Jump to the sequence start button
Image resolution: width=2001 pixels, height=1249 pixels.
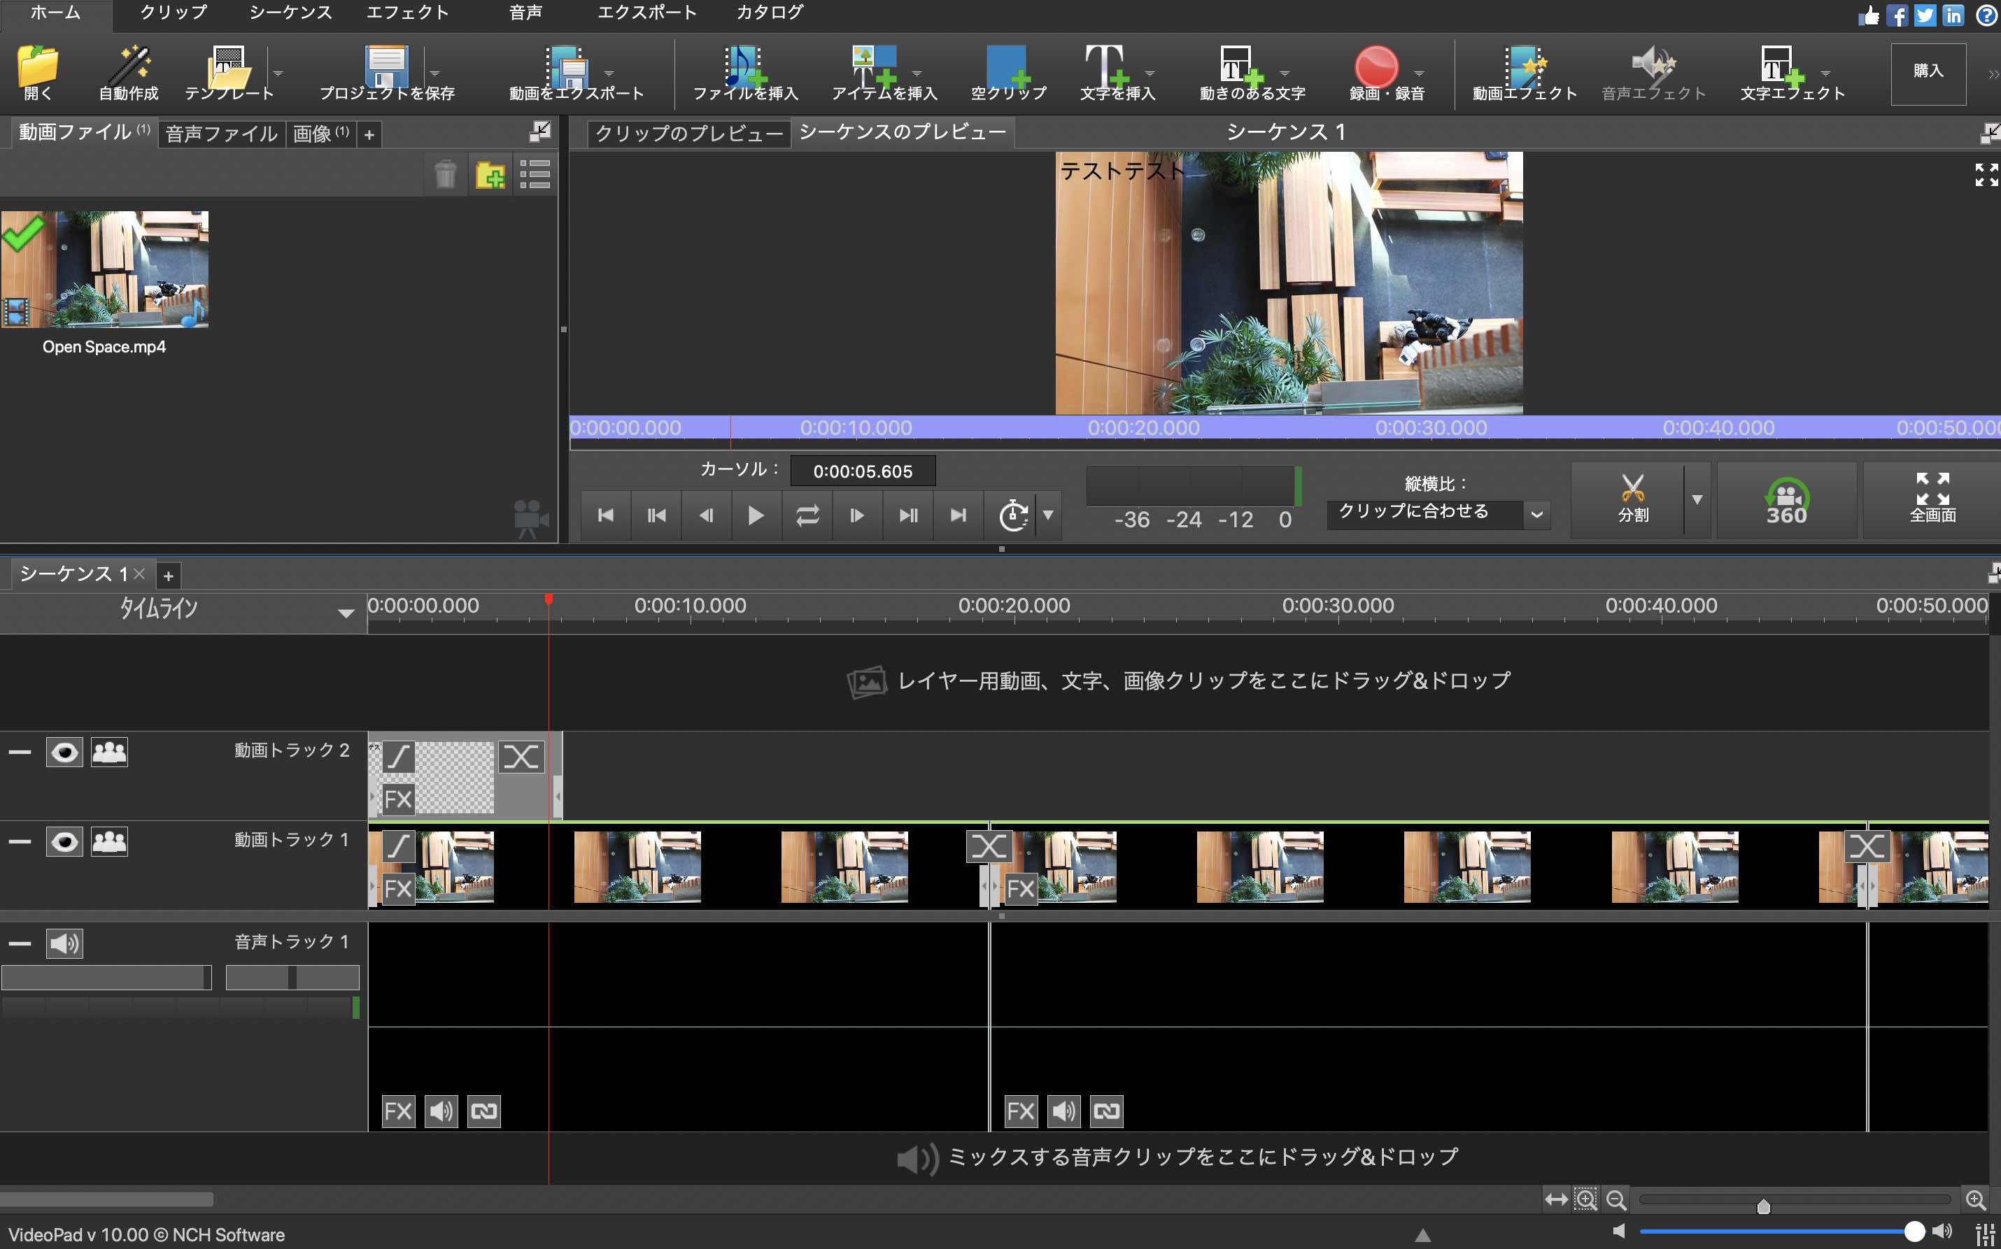(606, 515)
